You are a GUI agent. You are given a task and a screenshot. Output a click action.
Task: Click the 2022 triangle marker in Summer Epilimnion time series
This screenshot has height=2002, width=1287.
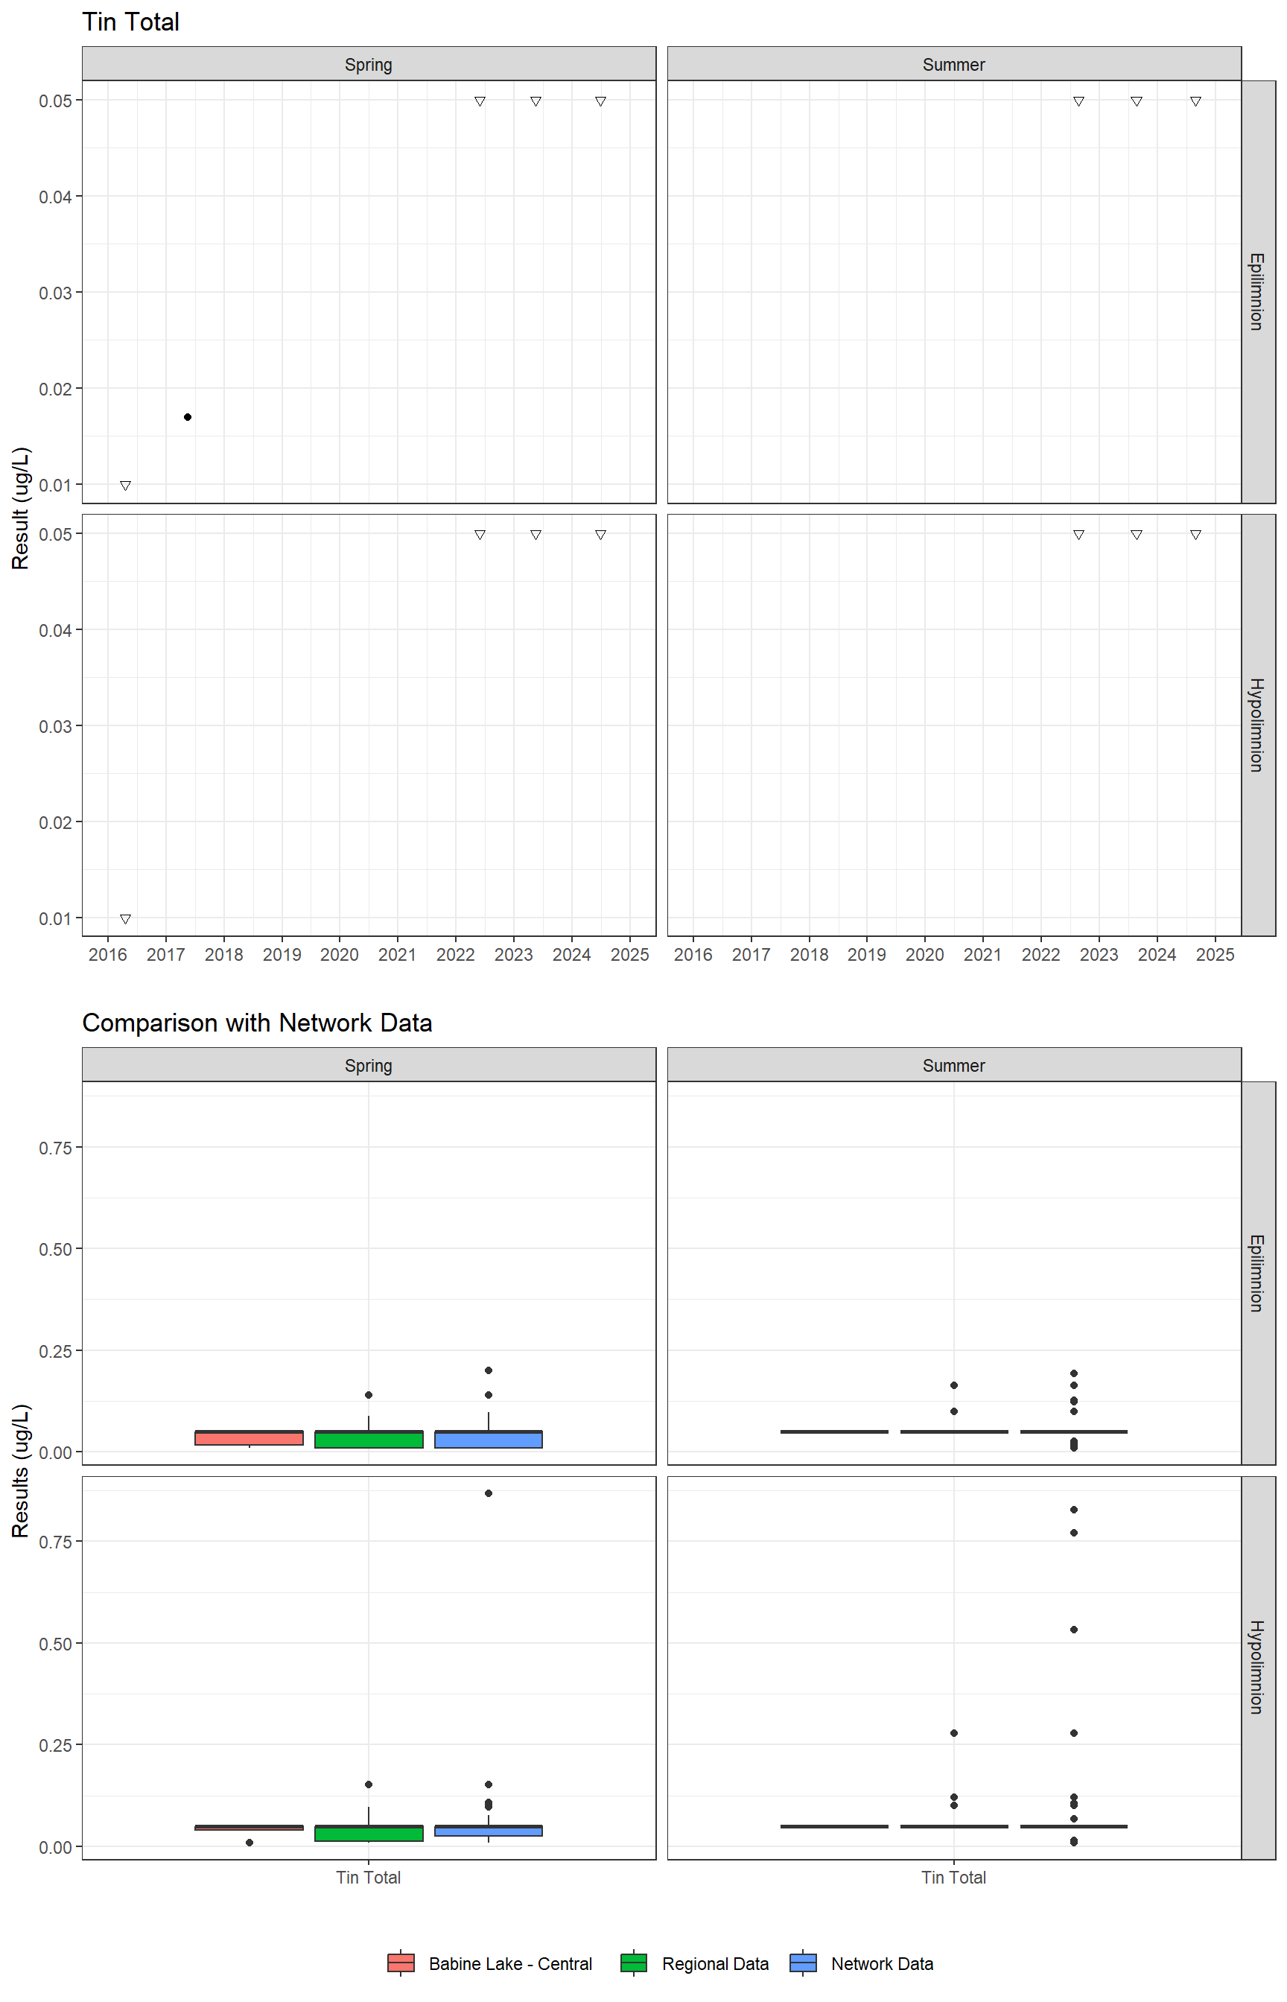click(x=1079, y=101)
